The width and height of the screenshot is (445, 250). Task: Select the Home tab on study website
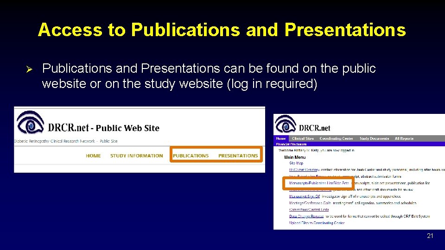coord(281,138)
